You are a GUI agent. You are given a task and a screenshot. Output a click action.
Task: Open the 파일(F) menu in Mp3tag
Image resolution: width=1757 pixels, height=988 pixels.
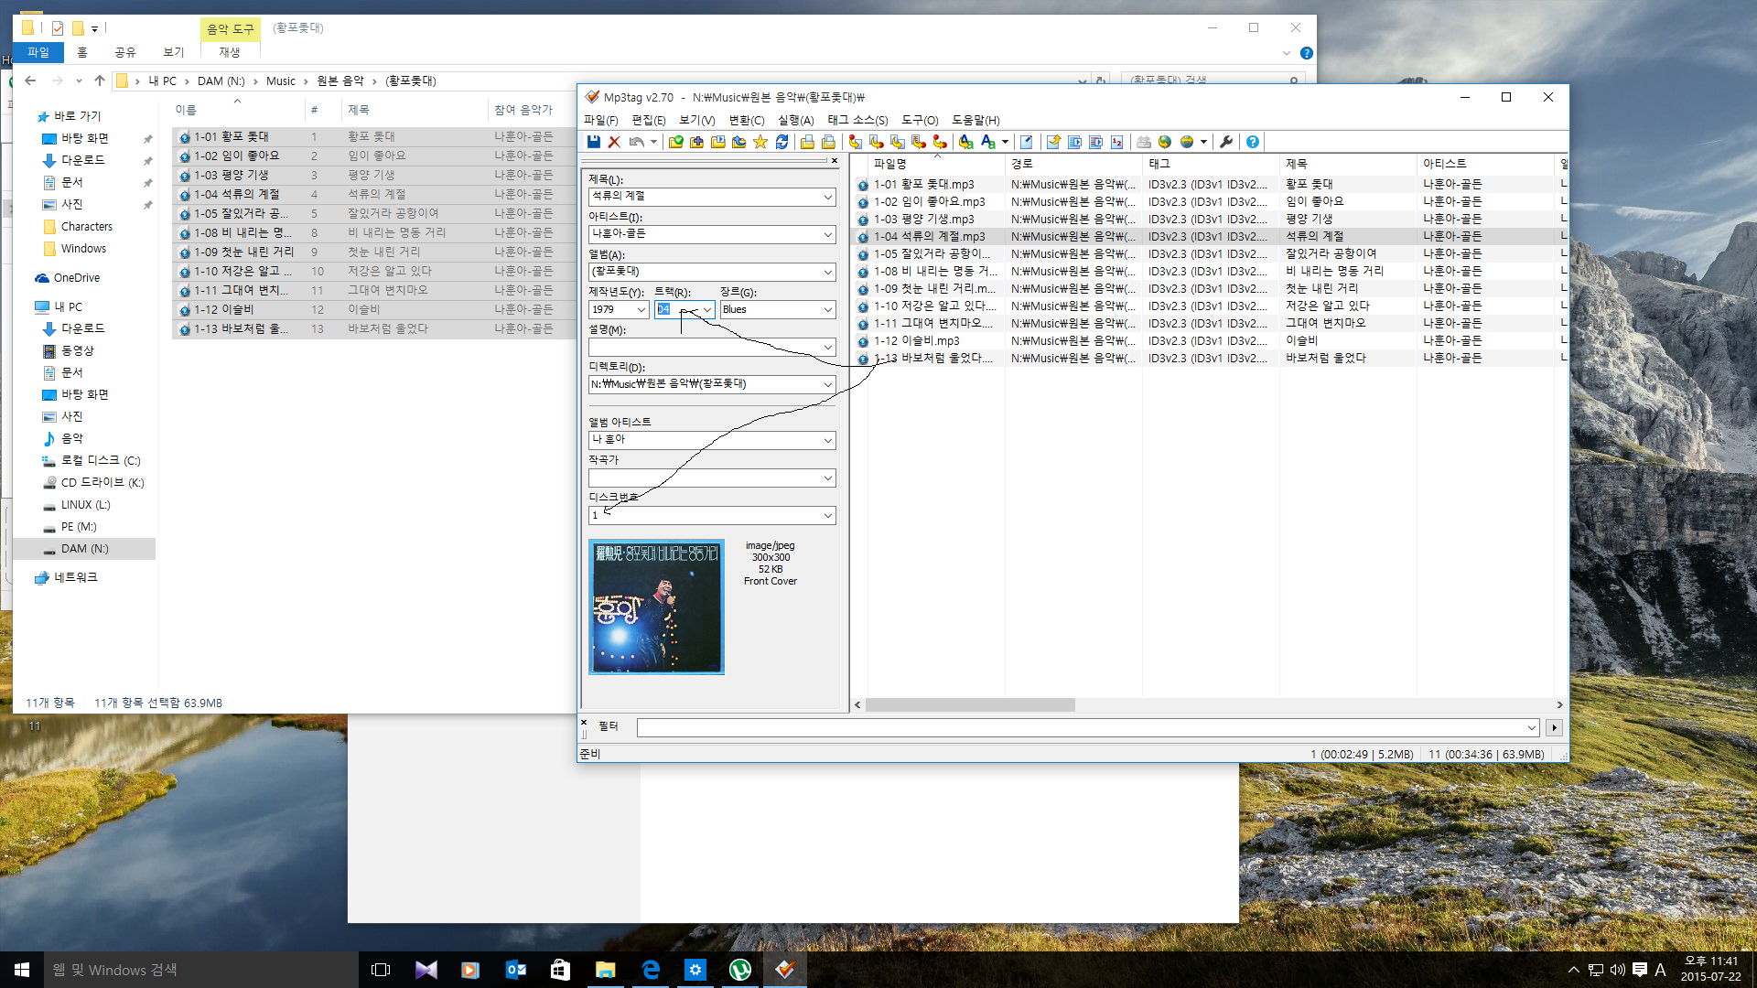(x=601, y=120)
